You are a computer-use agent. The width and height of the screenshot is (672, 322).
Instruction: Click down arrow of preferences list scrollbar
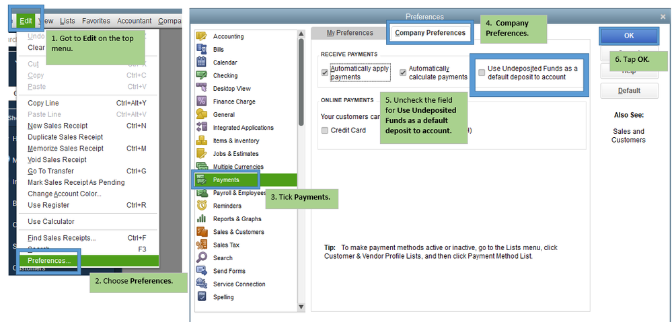(301, 307)
